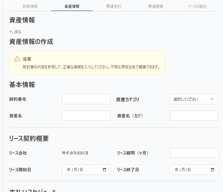Click the warning triangle icon beside 注意
Screen dimensions: 223x192
tap(17, 59)
